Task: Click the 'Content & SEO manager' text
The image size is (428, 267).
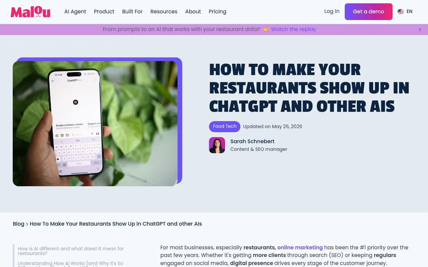Action: pos(259,149)
